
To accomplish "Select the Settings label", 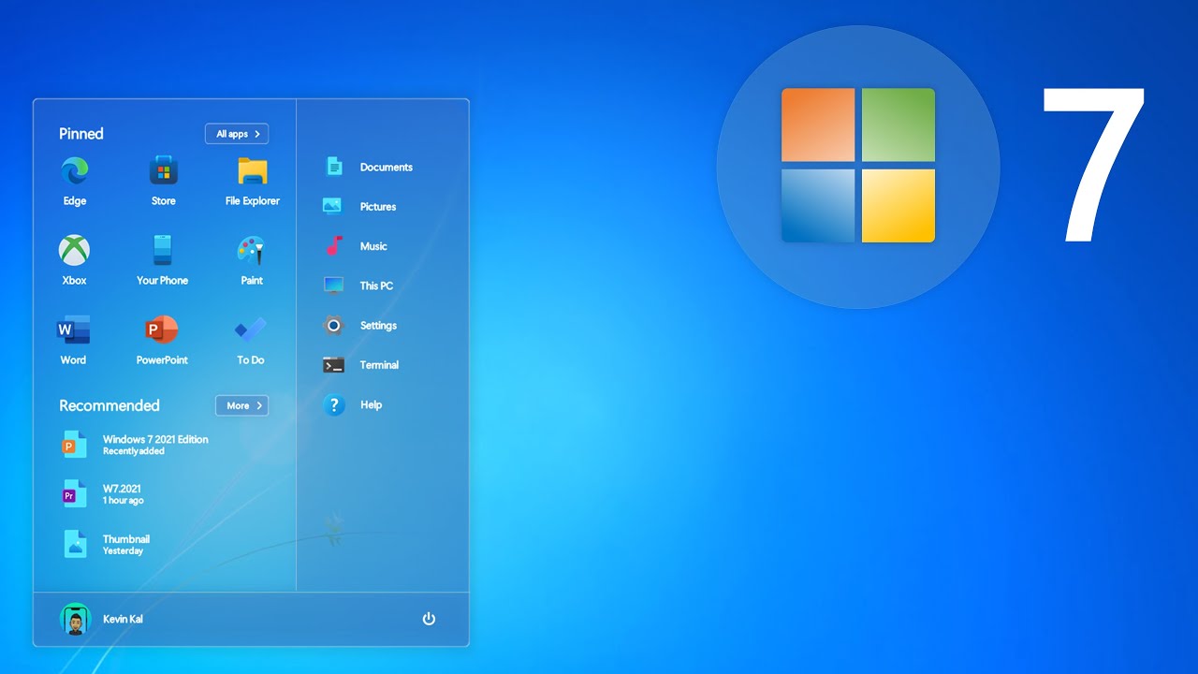I will point(378,326).
